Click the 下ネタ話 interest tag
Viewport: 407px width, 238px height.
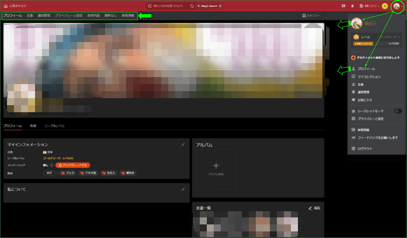click(x=88, y=173)
